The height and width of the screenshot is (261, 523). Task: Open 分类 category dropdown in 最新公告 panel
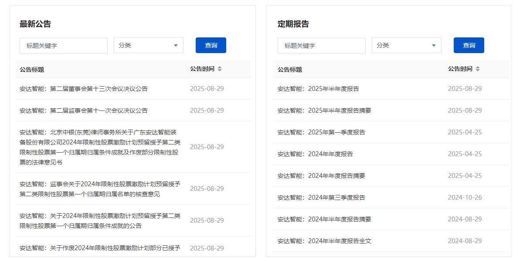[x=148, y=45]
